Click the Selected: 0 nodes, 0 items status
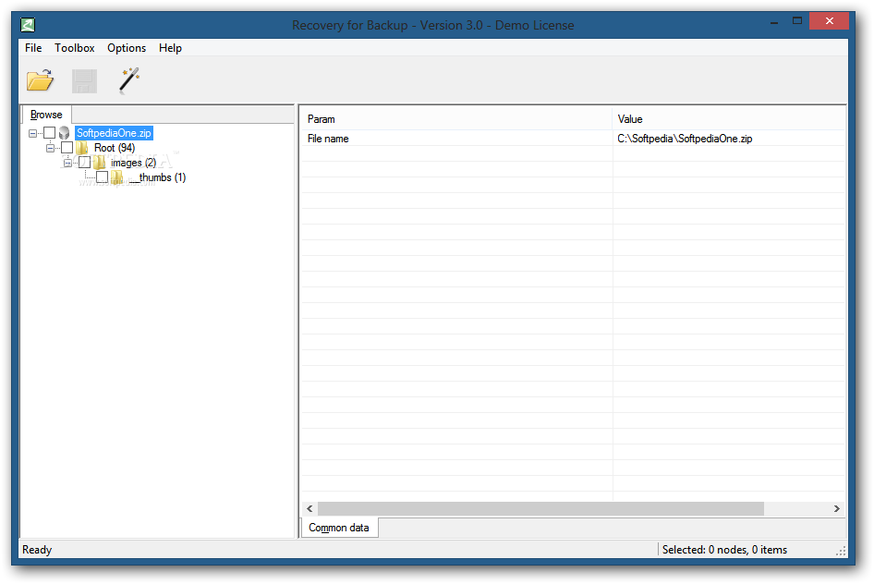874x584 pixels. [724, 550]
